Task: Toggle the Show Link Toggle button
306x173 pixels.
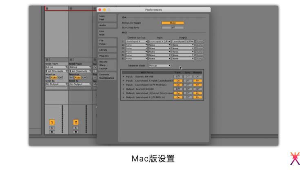Action: (x=173, y=23)
